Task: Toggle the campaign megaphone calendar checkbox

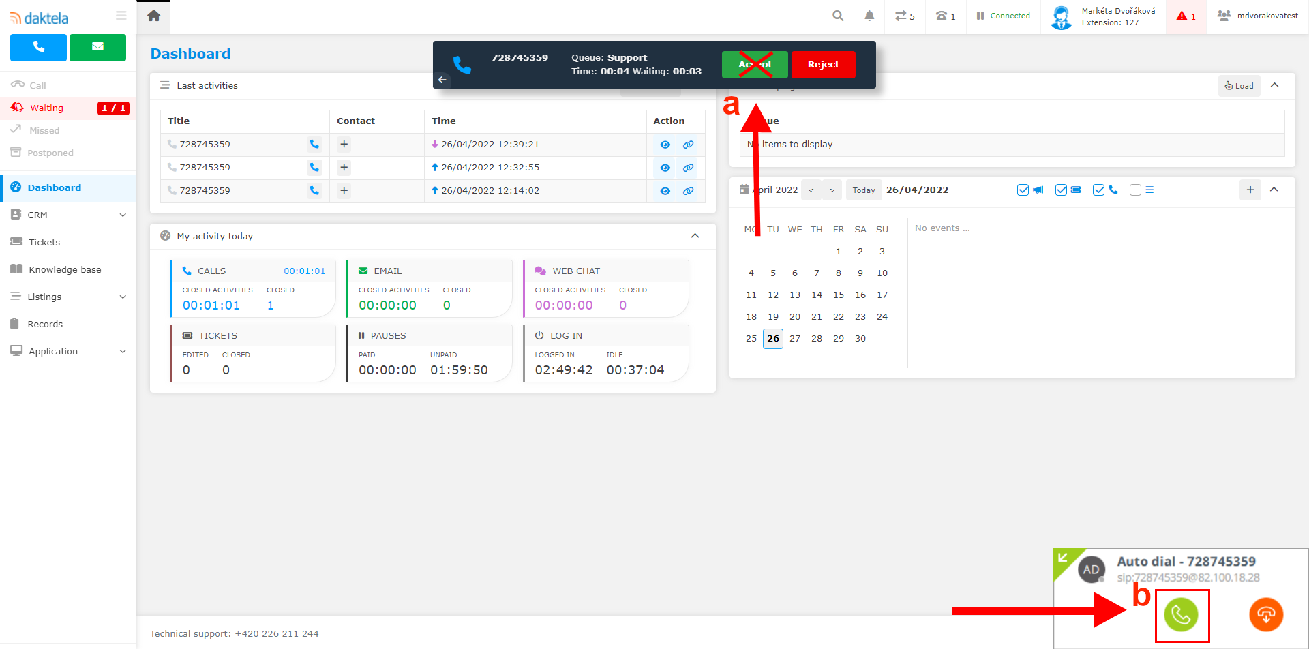Action: coord(1023,190)
